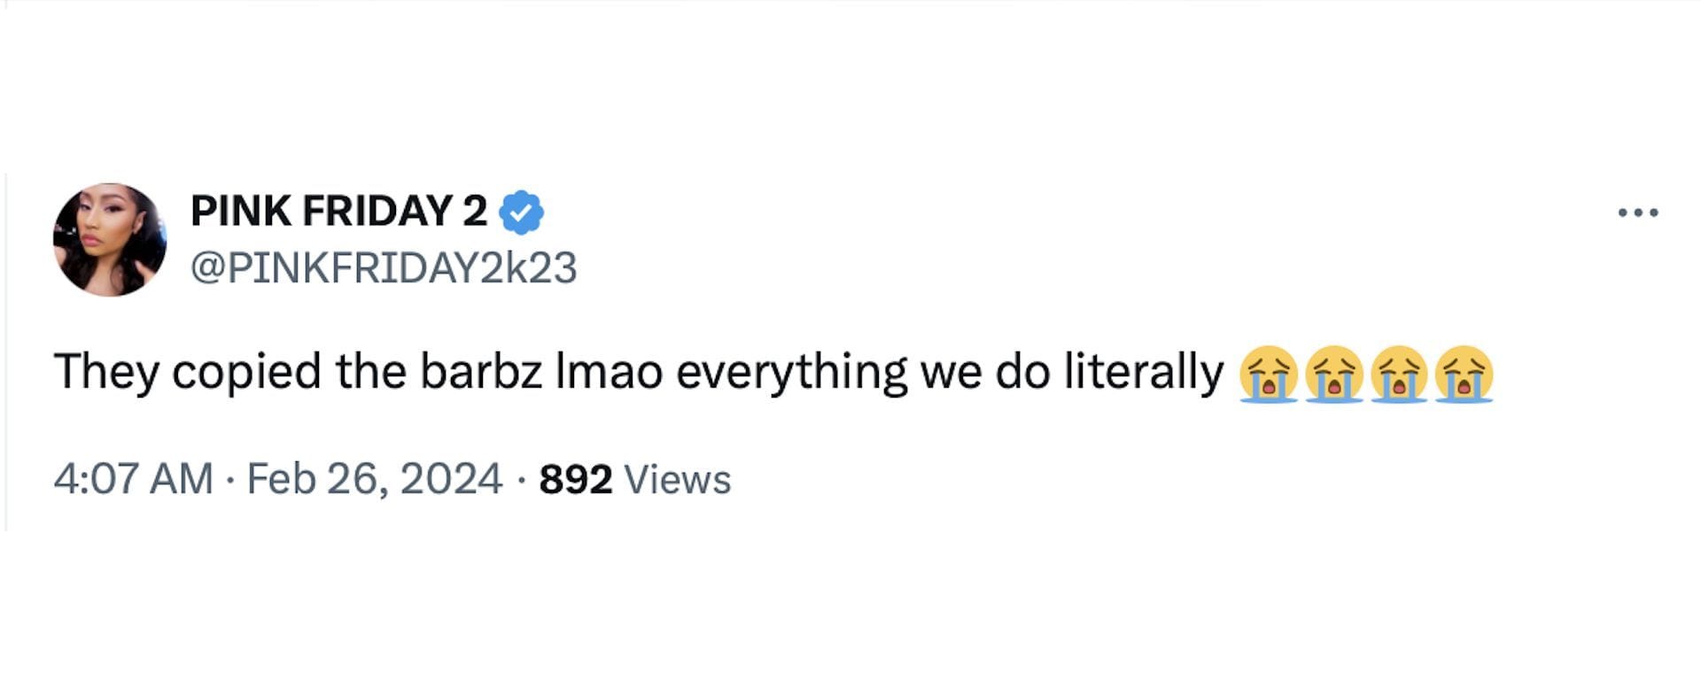
Task: Open the tweet's more options ellipsis
Action: pos(1637,213)
